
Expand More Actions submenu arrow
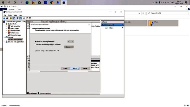tap(123, 28)
